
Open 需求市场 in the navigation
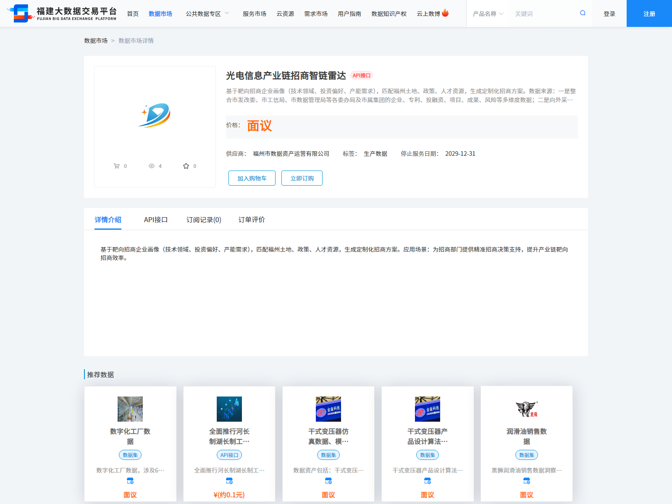point(316,13)
